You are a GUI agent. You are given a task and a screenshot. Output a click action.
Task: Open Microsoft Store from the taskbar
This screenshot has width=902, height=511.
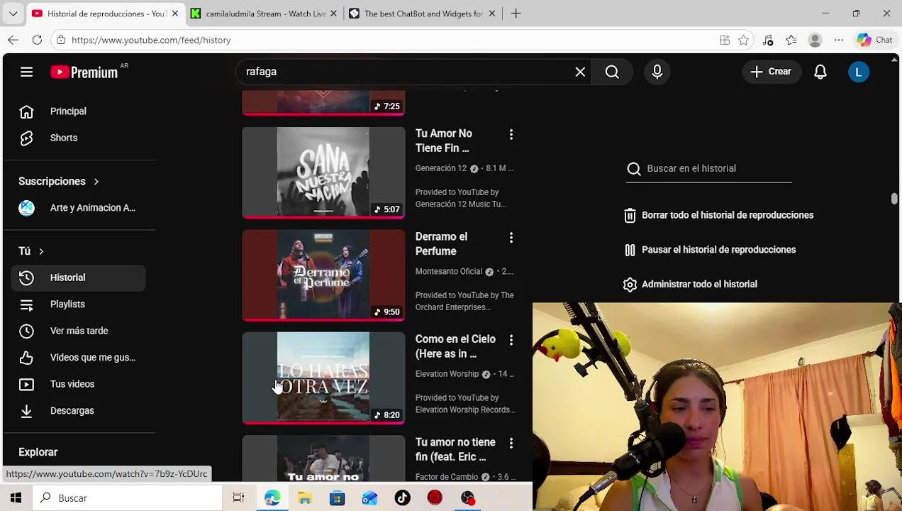(x=338, y=498)
